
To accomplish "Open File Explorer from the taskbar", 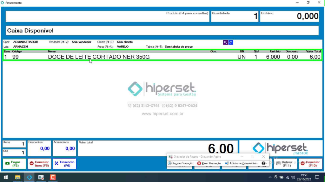I will coord(18,177).
